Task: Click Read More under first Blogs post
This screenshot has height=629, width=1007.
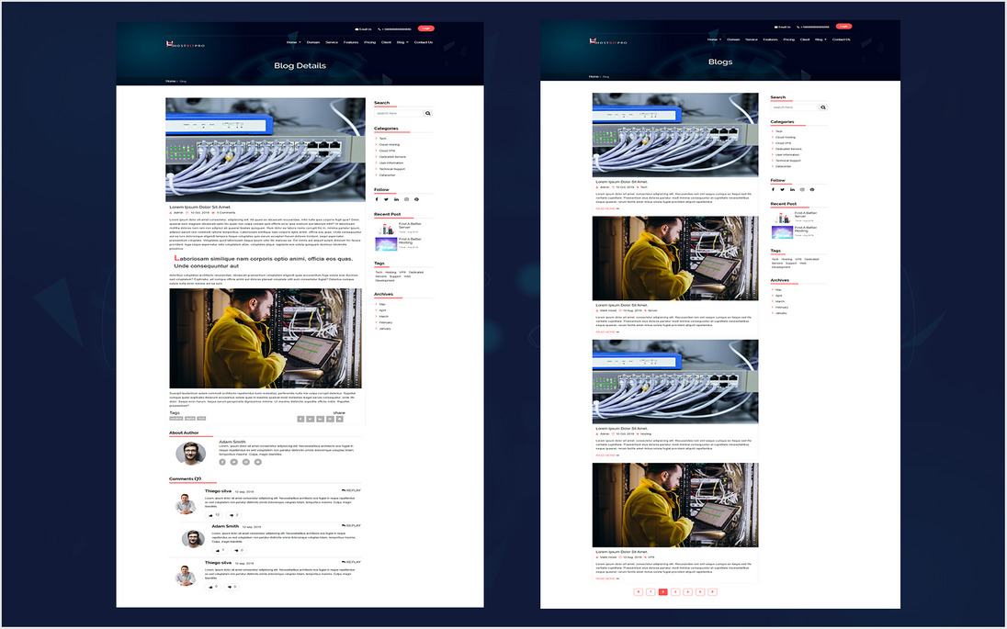Action: (607, 208)
